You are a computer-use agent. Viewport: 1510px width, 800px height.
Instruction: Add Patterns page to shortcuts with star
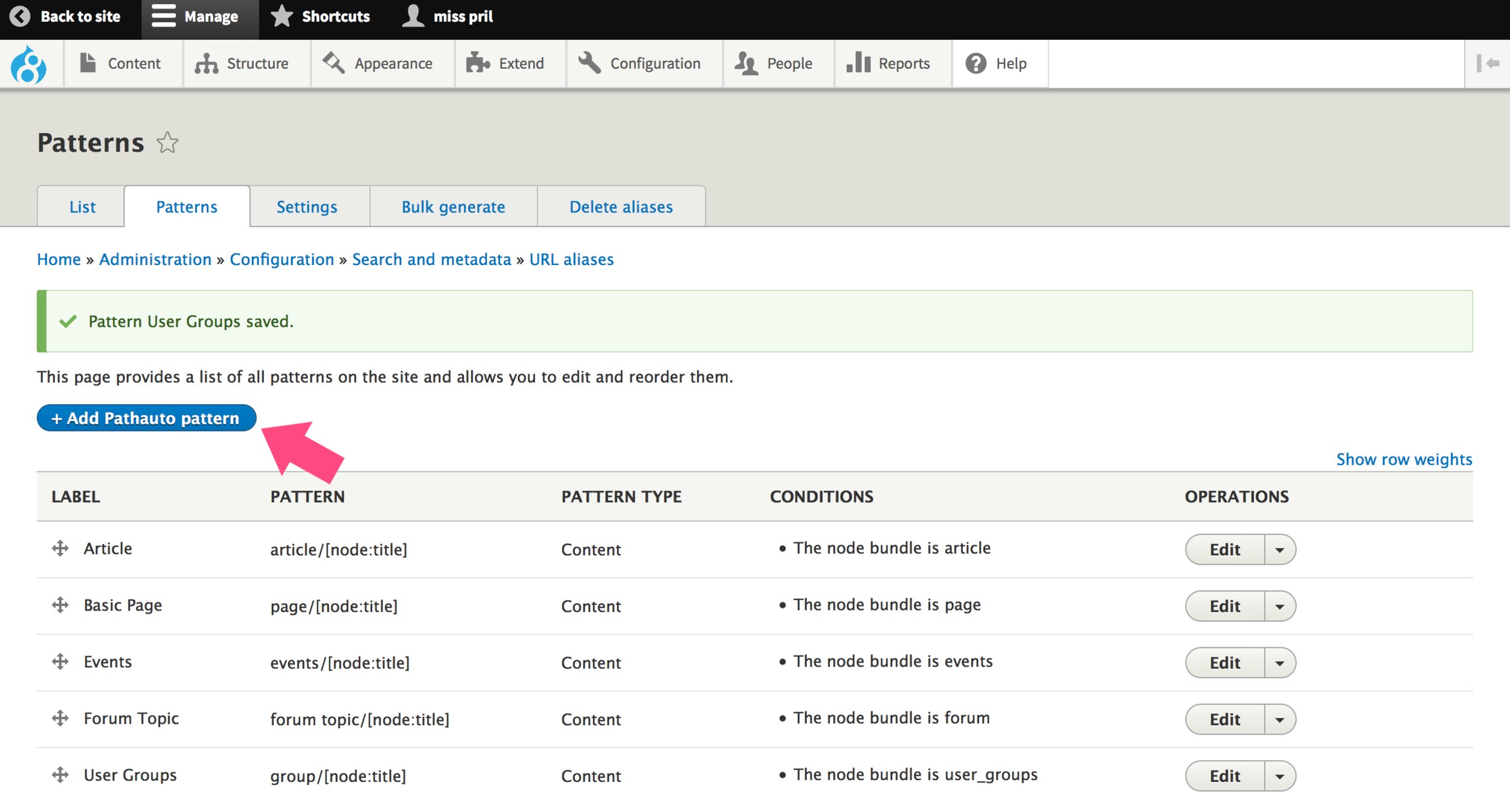(167, 142)
